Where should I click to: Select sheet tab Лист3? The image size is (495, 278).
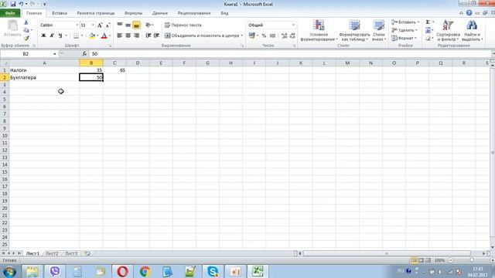point(71,253)
